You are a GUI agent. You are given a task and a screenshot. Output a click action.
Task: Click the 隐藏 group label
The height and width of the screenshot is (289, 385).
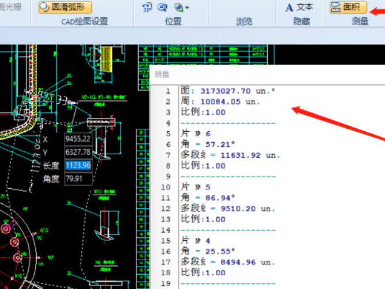[302, 22]
